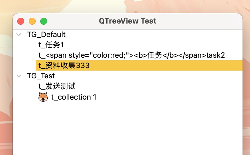Select the TG_Test group label
Image resolution: width=250 pixels, height=155 pixels.
click(41, 76)
